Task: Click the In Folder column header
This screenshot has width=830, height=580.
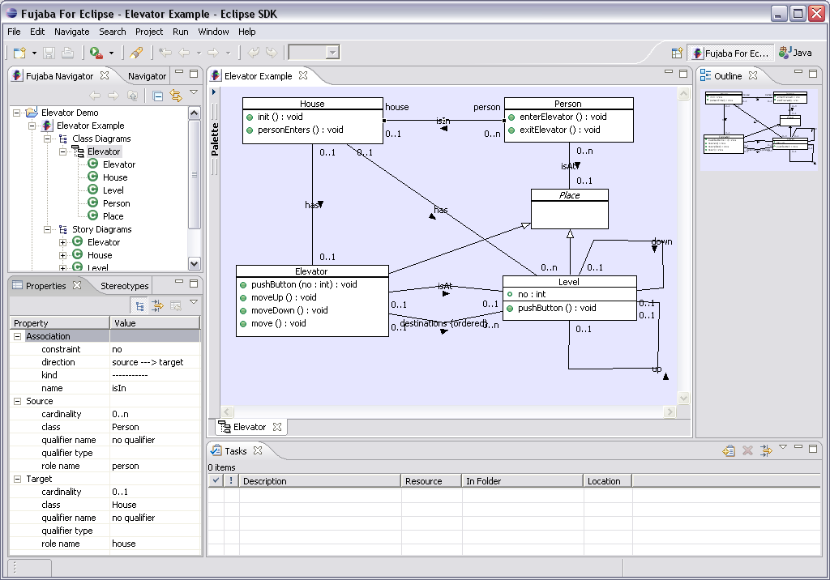Action: (523, 481)
